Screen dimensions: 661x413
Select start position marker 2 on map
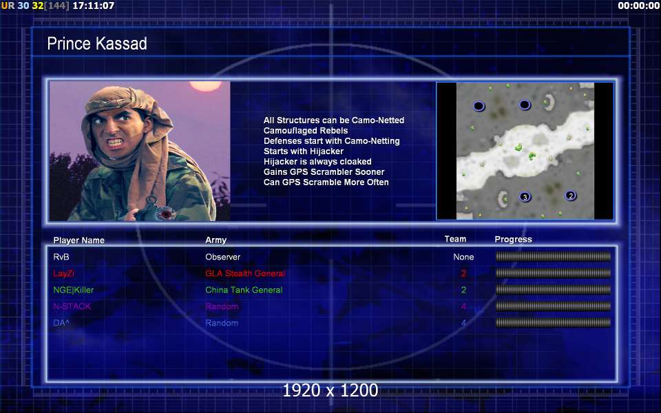coord(570,195)
